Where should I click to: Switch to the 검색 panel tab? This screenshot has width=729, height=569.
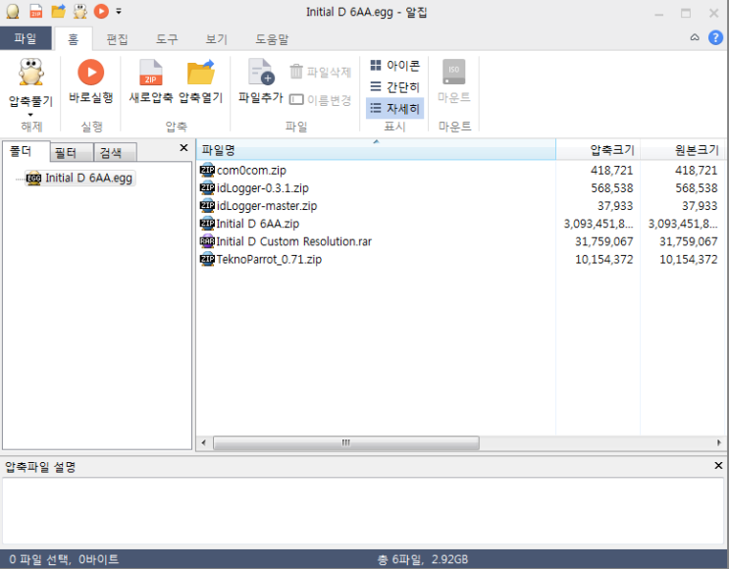tap(115, 152)
